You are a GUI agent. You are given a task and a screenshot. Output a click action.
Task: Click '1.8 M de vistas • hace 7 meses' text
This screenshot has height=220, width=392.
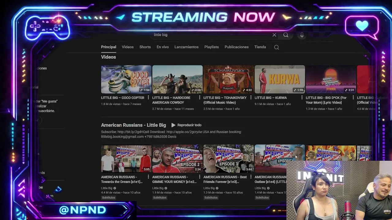[121, 104]
